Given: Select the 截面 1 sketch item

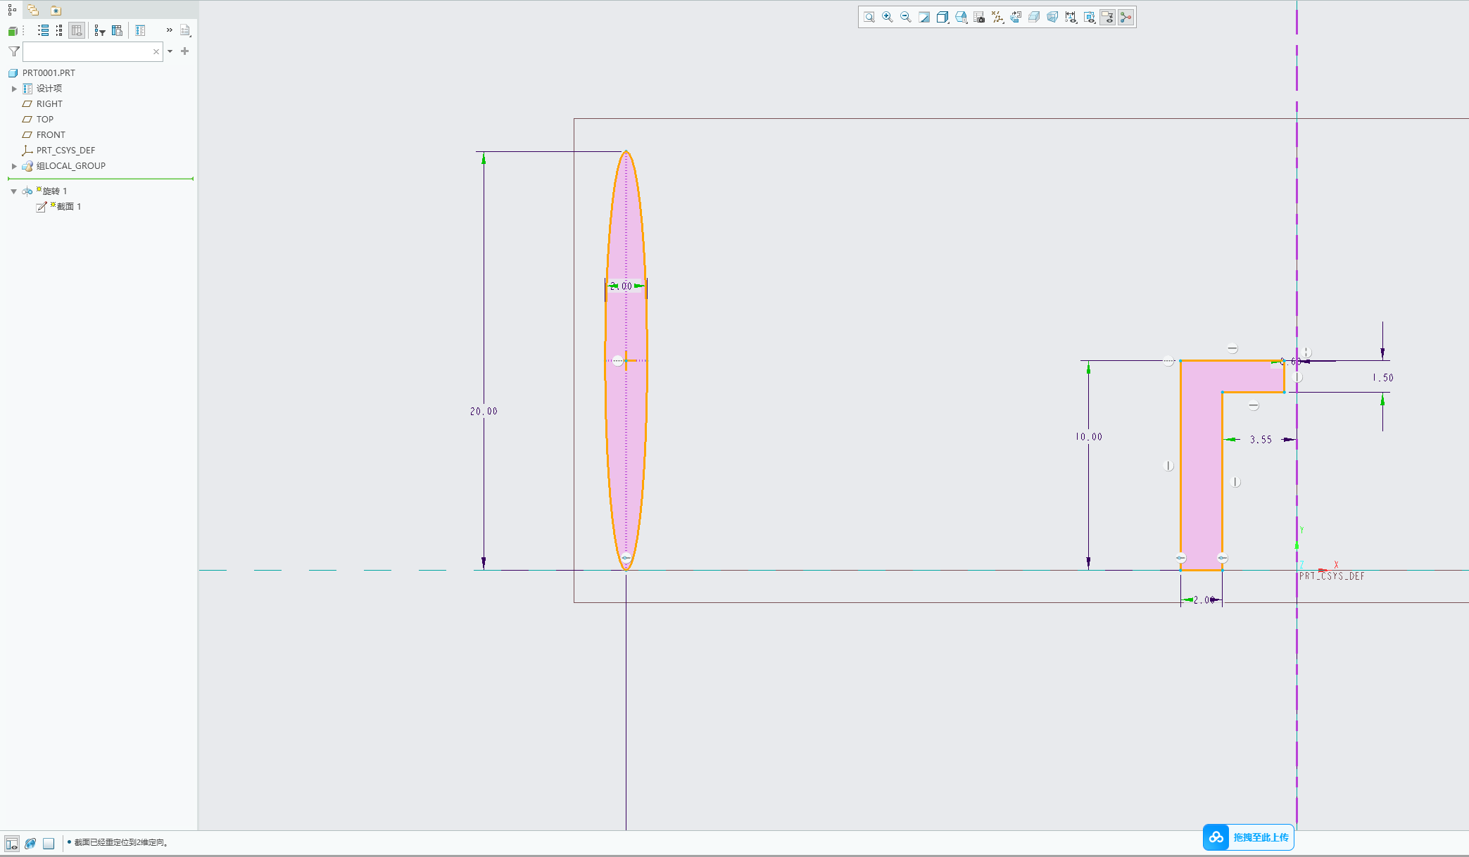Looking at the screenshot, I should click(x=68, y=207).
